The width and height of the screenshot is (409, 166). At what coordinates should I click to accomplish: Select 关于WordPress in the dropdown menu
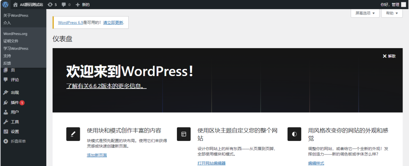pyautogui.click(x=16, y=16)
